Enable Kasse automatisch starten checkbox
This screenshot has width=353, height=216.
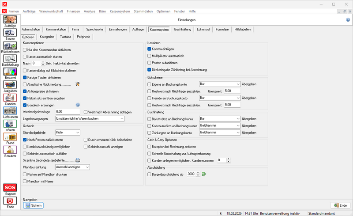(x=25, y=57)
